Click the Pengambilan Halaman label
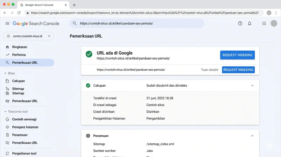The height and width of the screenshot is (157, 281). point(109,118)
